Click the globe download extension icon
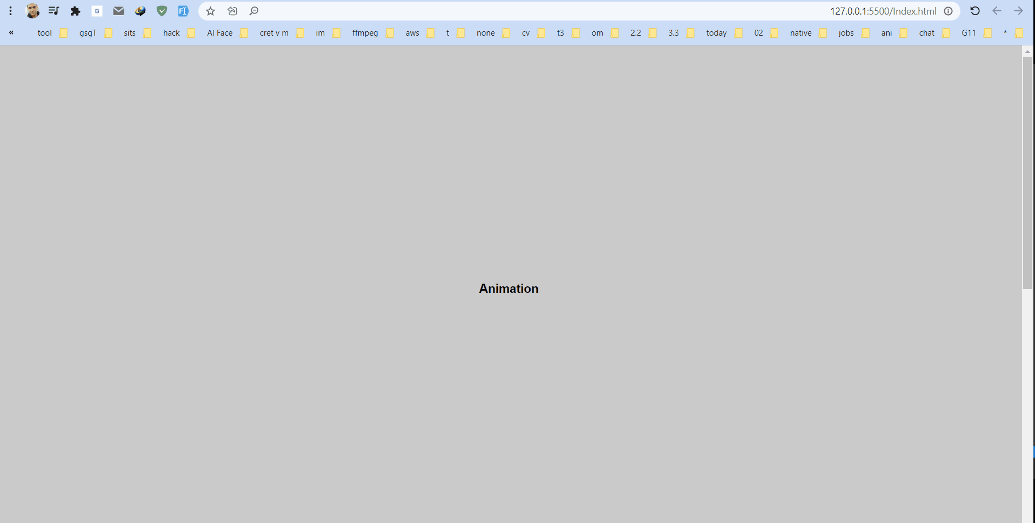Screen dimensions: 1035x523 tap(140, 11)
